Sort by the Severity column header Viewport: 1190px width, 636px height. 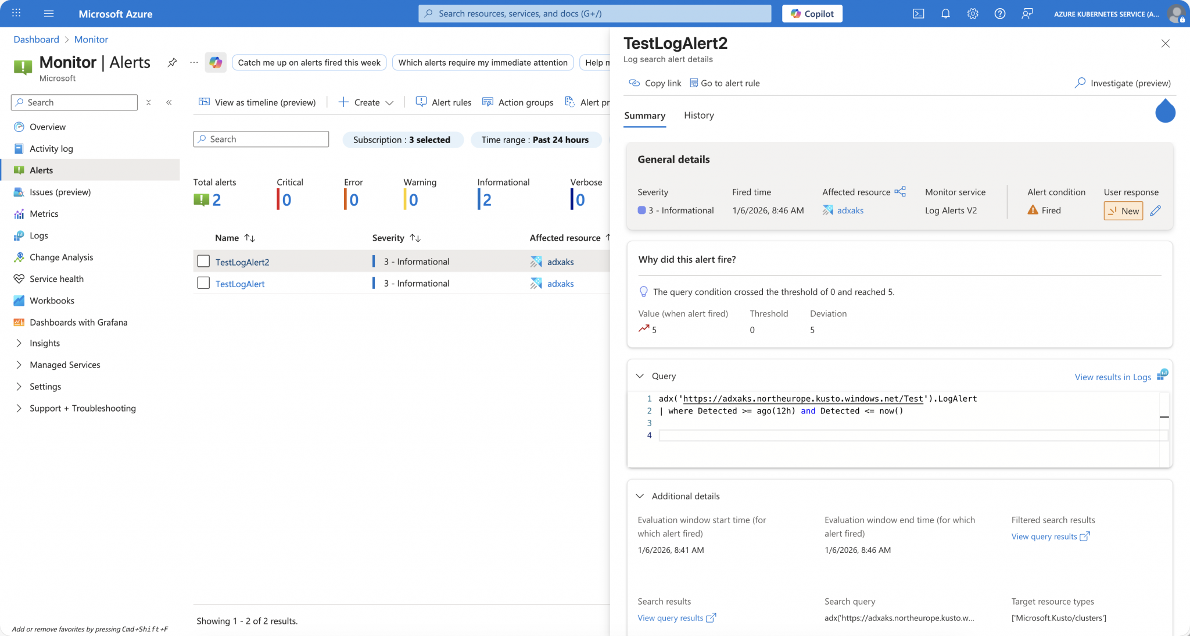[396, 238]
